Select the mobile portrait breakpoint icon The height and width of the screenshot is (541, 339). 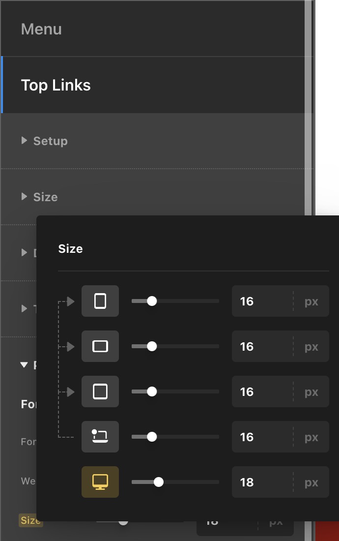[100, 301]
